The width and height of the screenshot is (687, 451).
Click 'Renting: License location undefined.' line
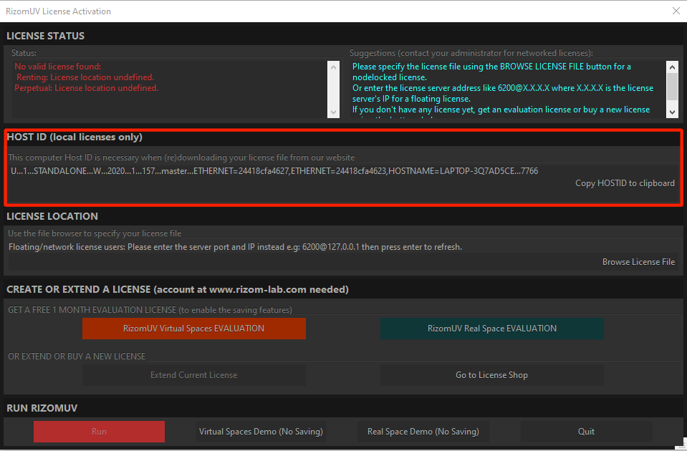click(85, 77)
